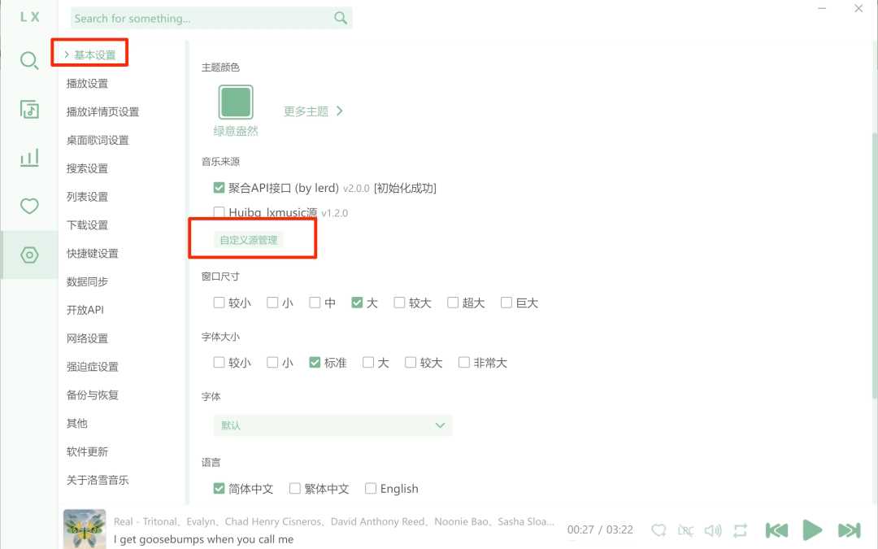Click the 自定义源管理 button
This screenshot has width=878, height=549.
(249, 240)
